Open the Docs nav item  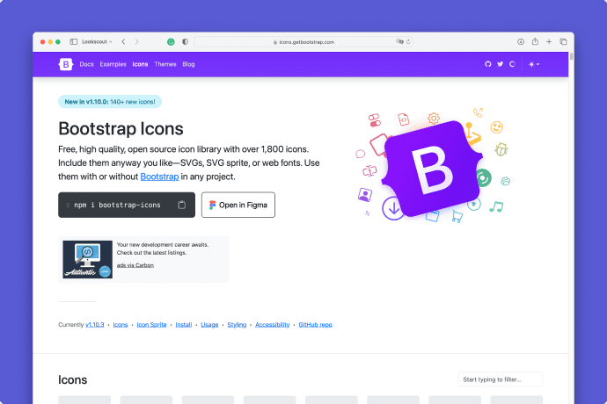coord(87,64)
